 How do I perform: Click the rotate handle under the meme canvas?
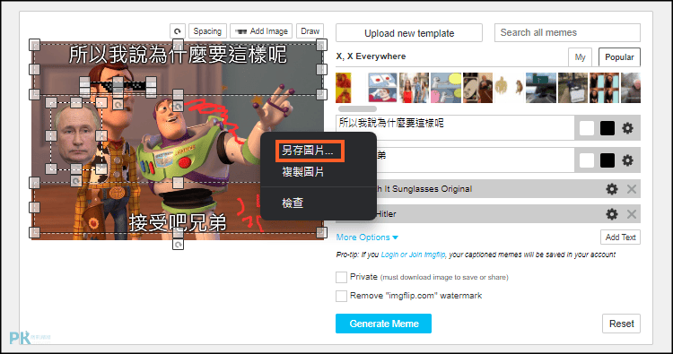pyautogui.click(x=179, y=245)
